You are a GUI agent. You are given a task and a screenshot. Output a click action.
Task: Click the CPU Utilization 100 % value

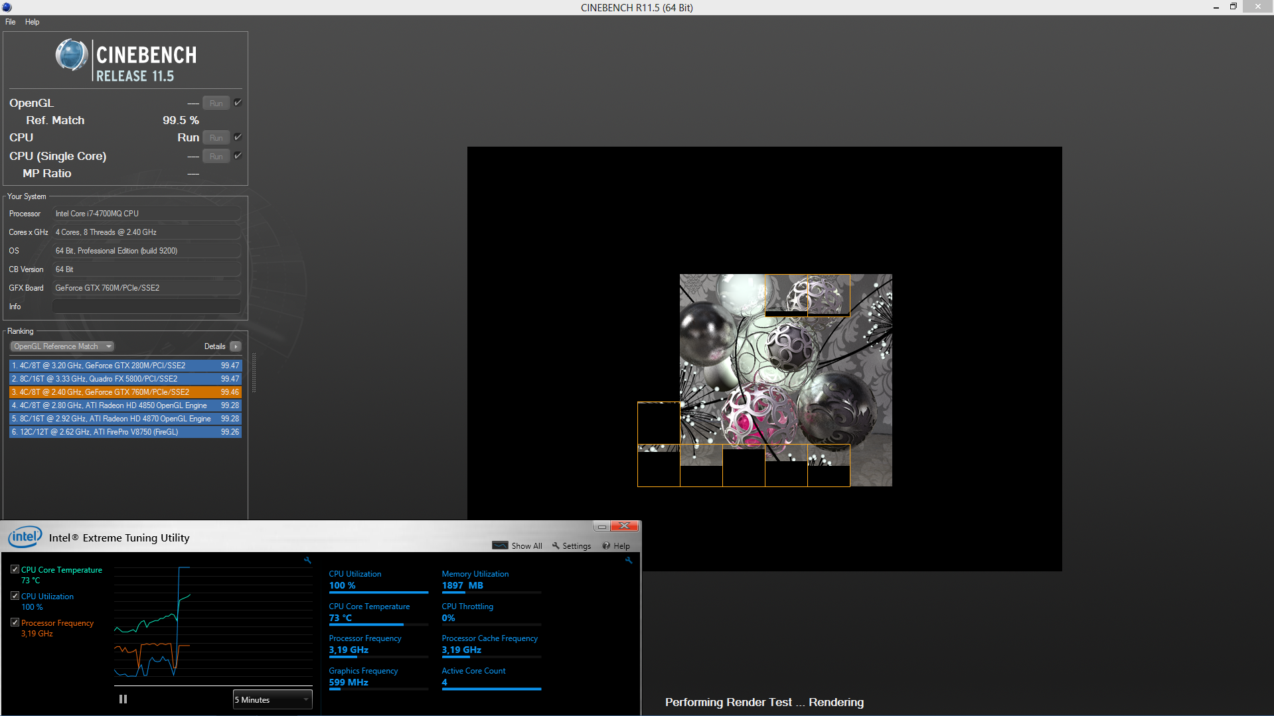click(342, 585)
